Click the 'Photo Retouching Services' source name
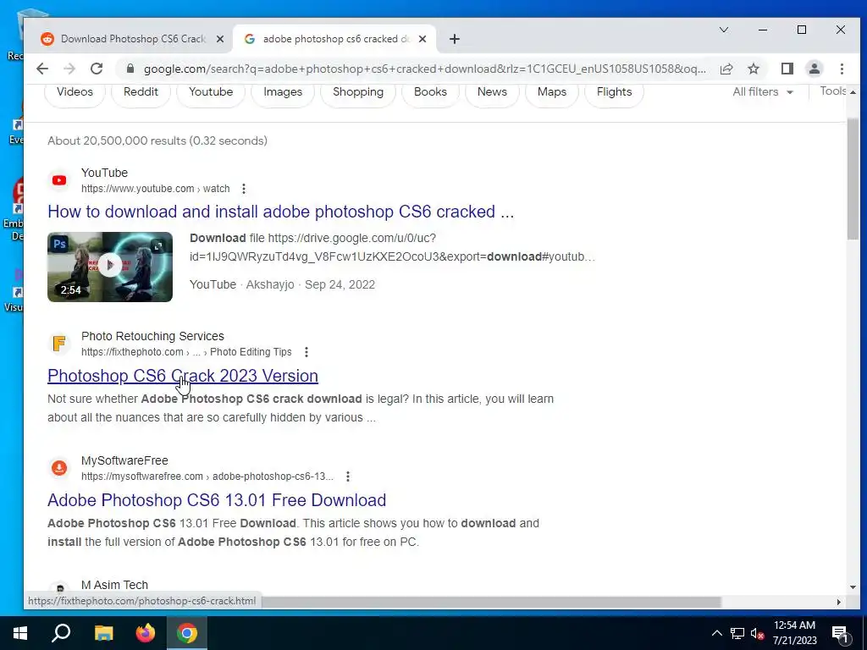The height and width of the screenshot is (650, 867). [x=152, y=336]
